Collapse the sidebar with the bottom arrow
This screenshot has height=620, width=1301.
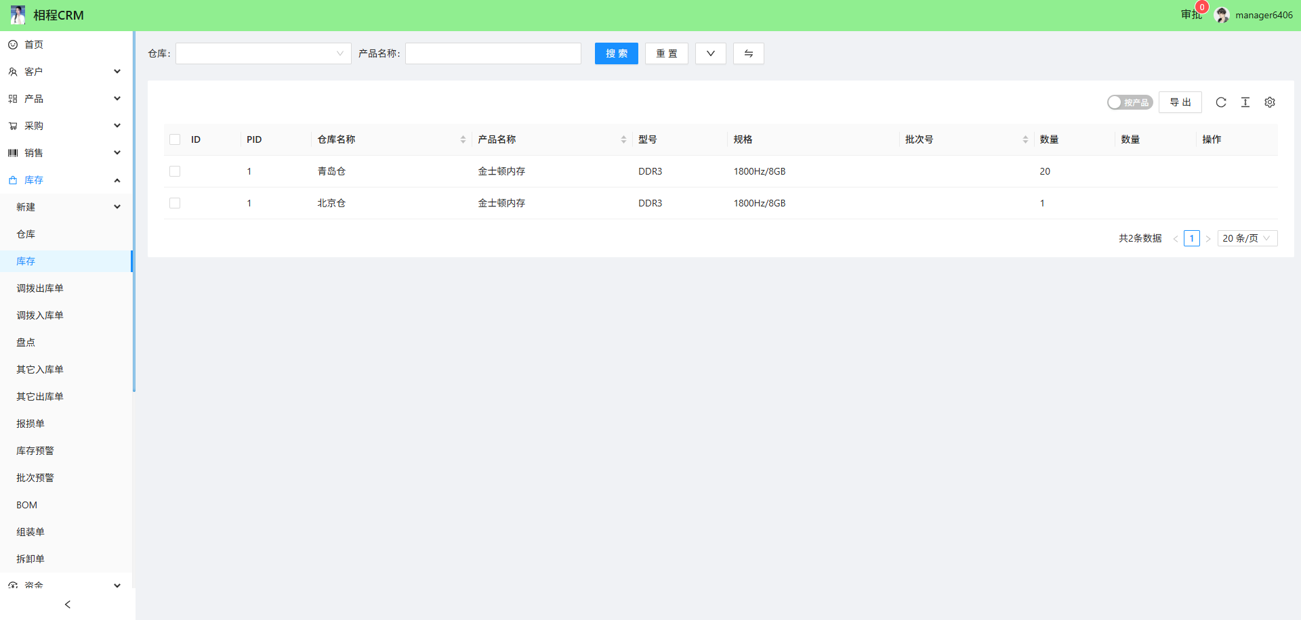click(67, 604)
